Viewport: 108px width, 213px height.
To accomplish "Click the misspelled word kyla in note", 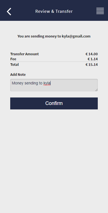I will pos(47,83).
